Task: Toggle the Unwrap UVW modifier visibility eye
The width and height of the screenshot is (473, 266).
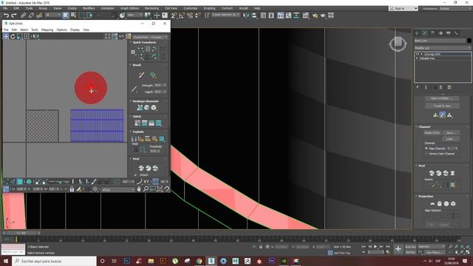Action: point(418,54)
